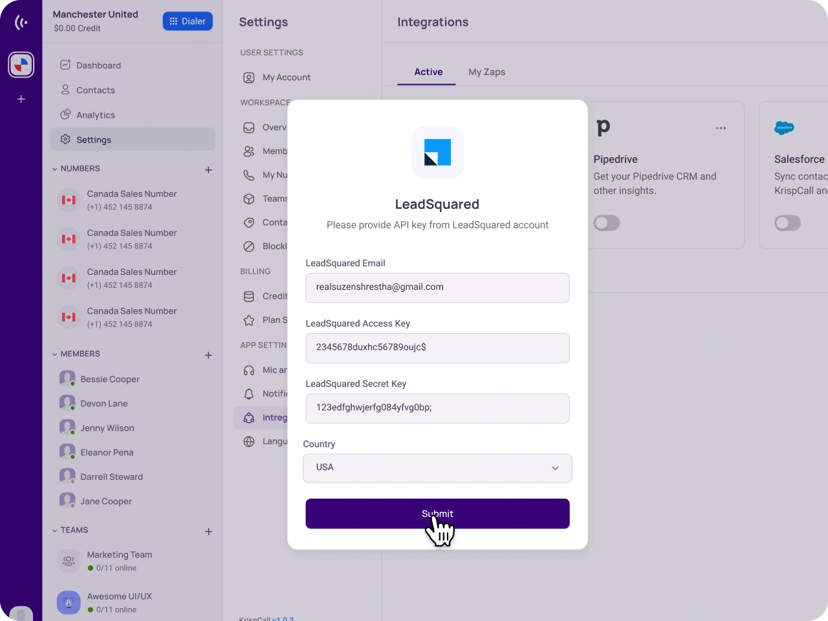Add a new team with plus icon

208,532
